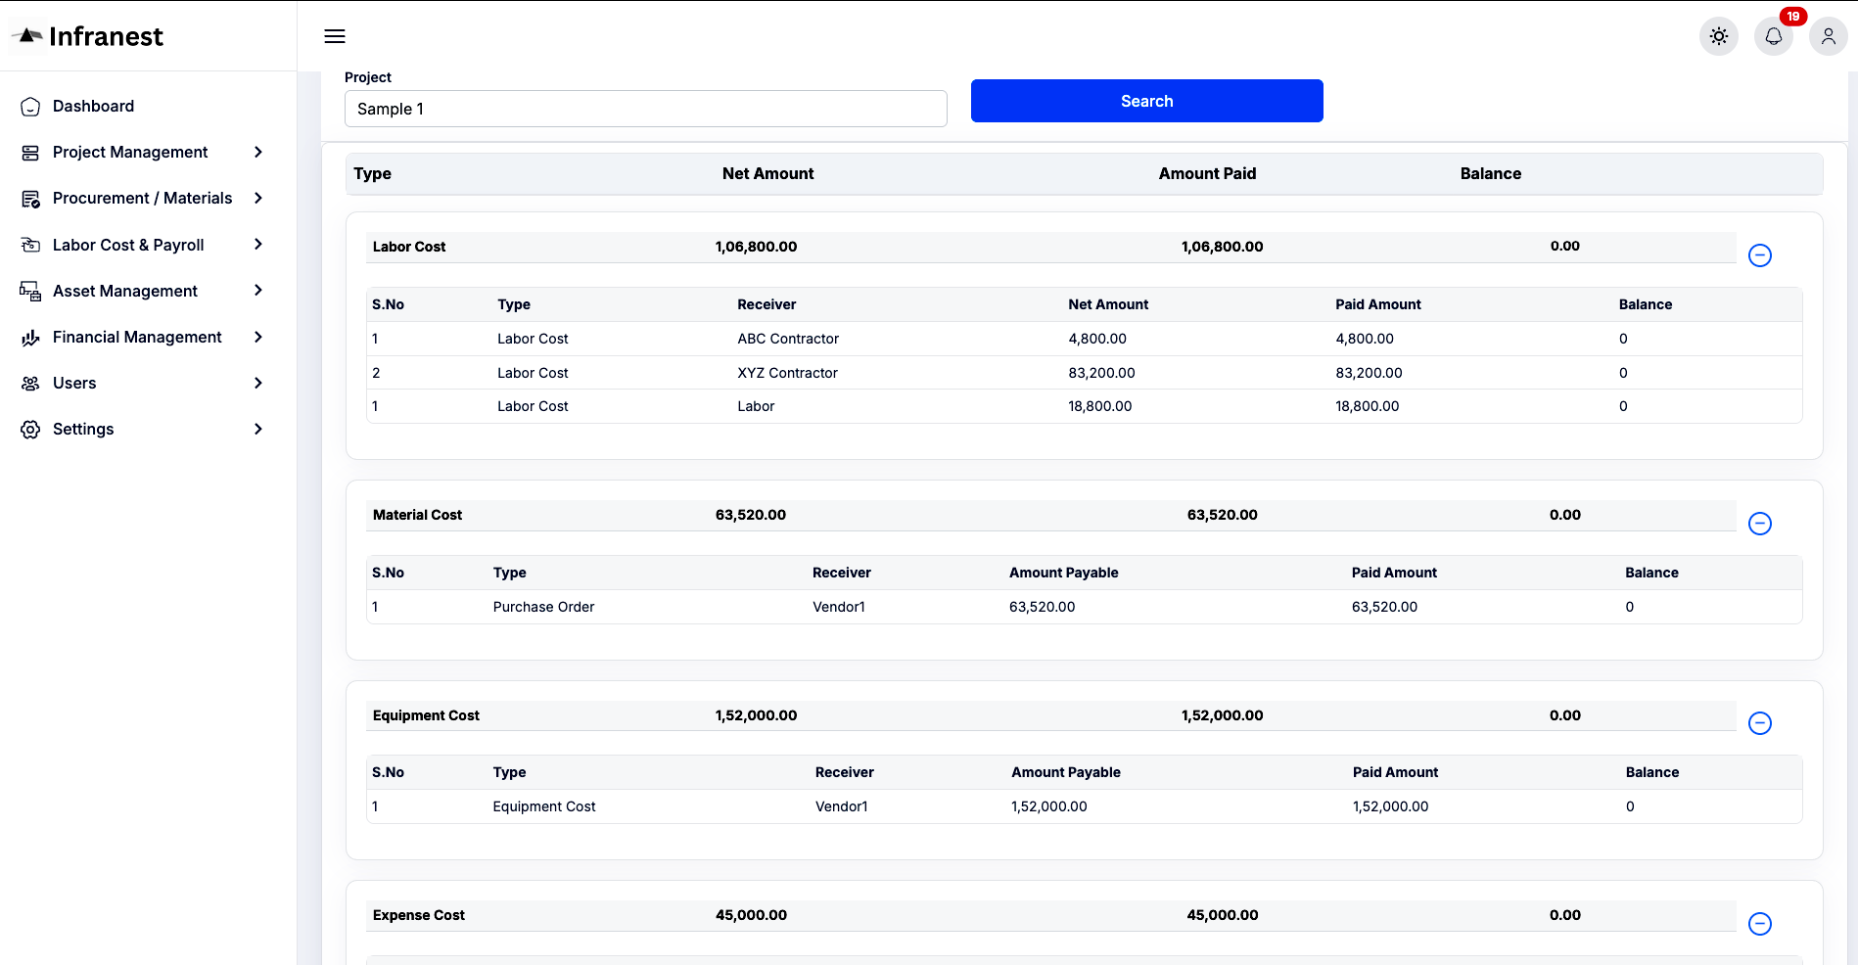This screenshot has width=1858, height=965.
Task: Click Vendor1 in Material Cost table
Action: (839, 607)
